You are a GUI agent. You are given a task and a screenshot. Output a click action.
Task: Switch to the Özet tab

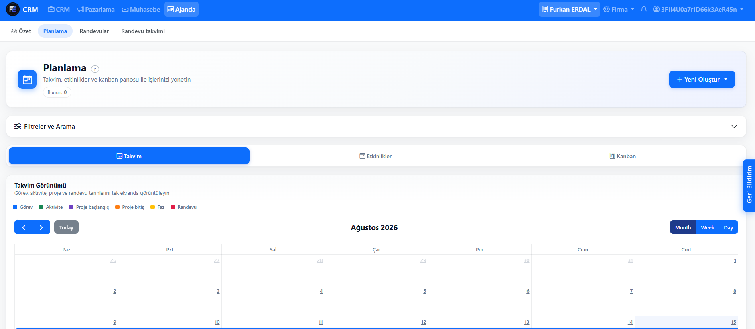coord(21,31)
